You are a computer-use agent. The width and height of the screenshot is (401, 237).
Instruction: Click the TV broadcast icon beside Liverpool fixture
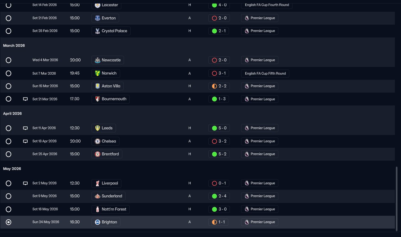click(x=25, y=183)
